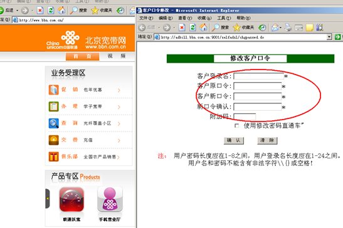Screen dimensions: 343x228
Task: Click the product carousel left arrow tab
Action: point(48,199)
